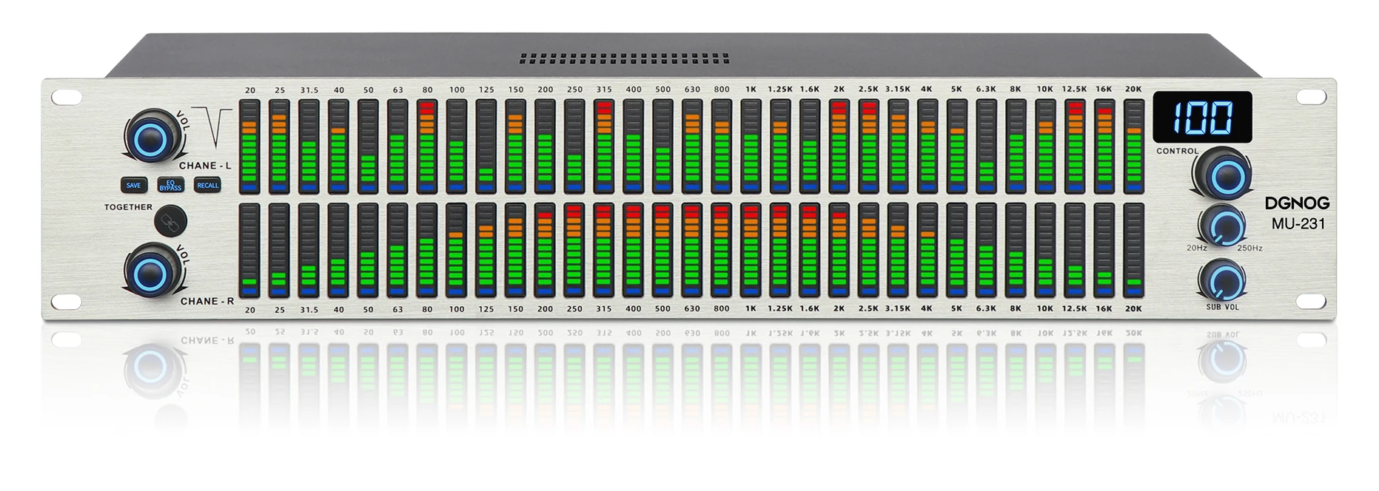Toggle the TOGETHER chain-link button
This screenshot has width=1379, height=491.
tap(170, 220)
